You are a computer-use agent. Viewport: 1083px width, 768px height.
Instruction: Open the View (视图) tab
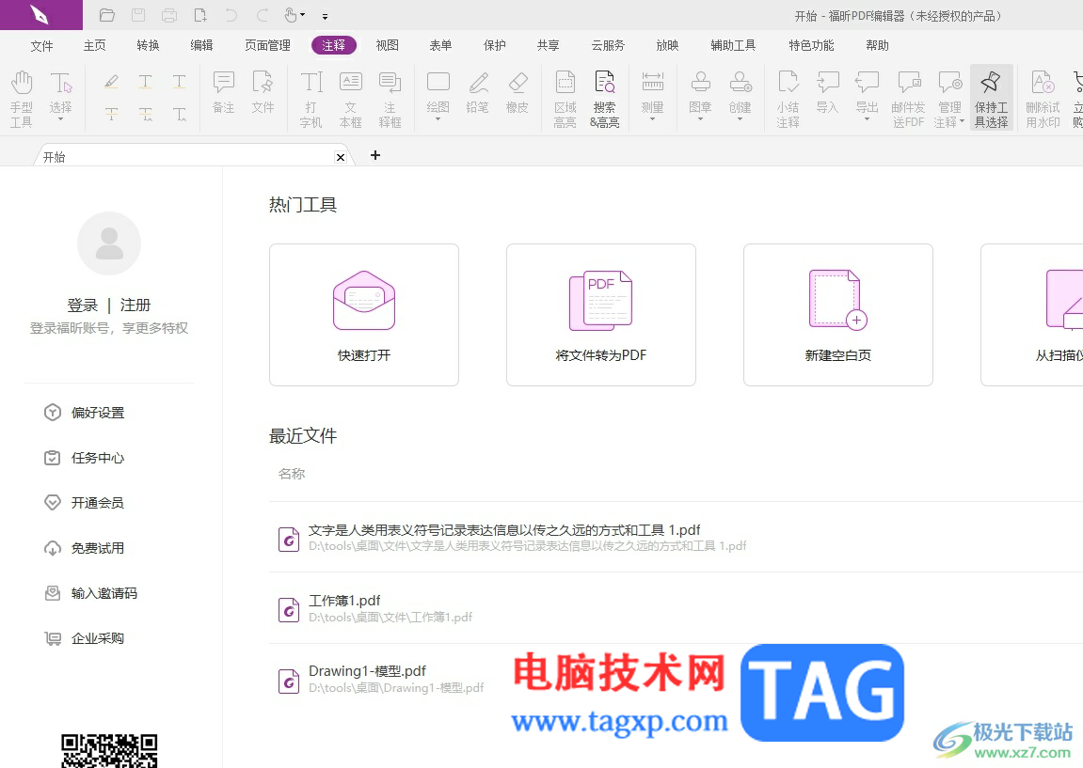[387, 45]
